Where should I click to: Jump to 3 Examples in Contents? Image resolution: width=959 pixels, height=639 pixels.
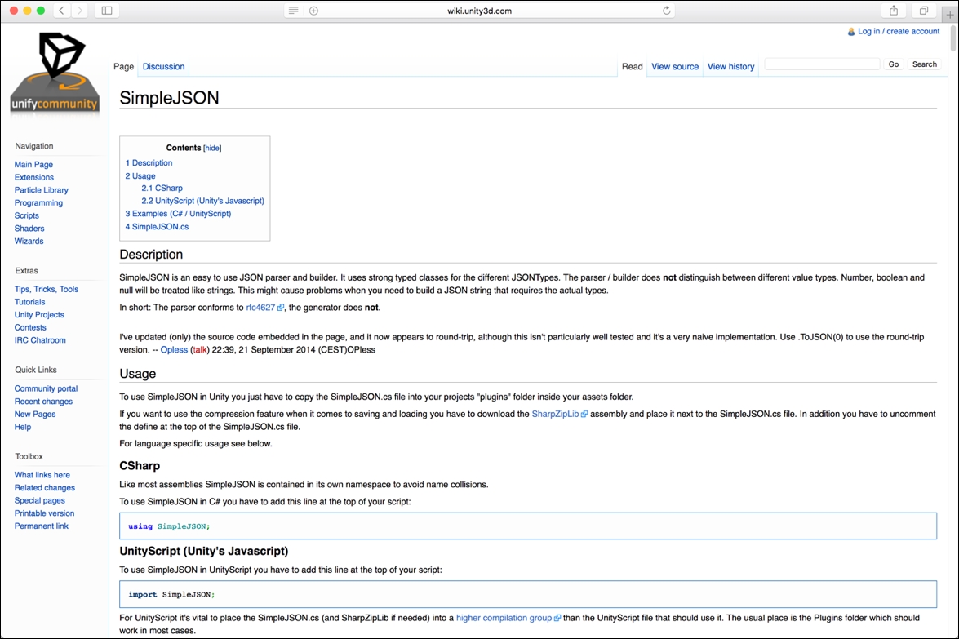(x=178, y=214)
